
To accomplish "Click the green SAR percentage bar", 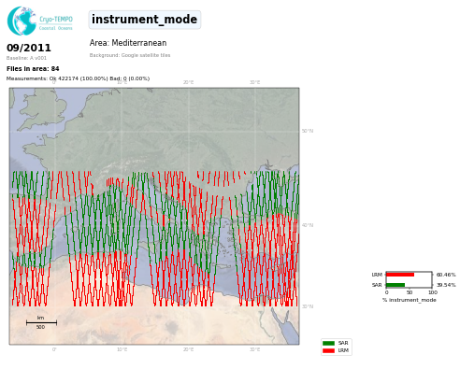I will 395,285.
